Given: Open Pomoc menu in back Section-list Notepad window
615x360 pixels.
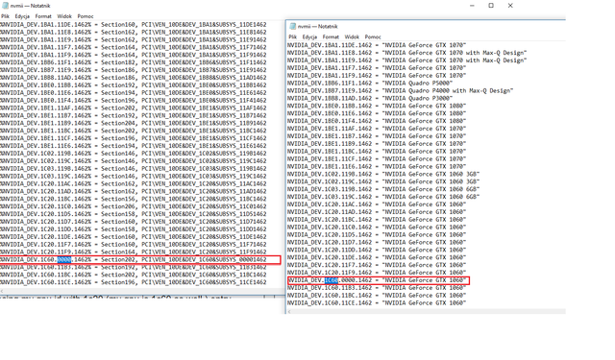Looking at the screenshot, I should tap(86, 16).
